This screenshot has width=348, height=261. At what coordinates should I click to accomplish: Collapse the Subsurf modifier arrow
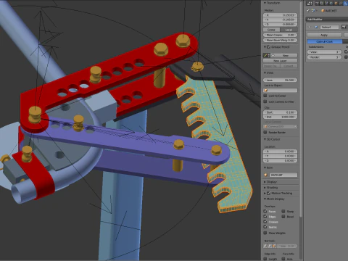(x=309, y=27)
